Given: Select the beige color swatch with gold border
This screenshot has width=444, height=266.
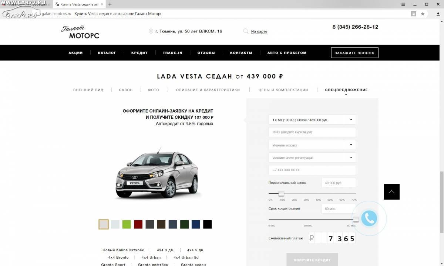Looking at the screenshot, I should (x=104, y=224).
